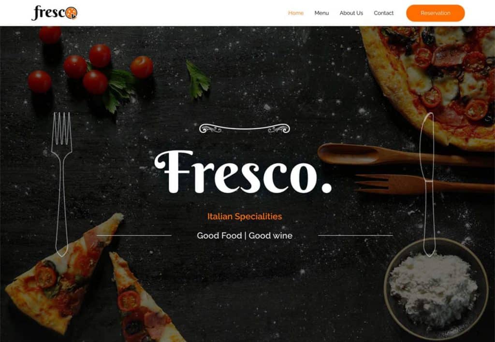Screen dimensions: 495x342
Task: Click the white fork outline icon
Action: click(62, 184)
